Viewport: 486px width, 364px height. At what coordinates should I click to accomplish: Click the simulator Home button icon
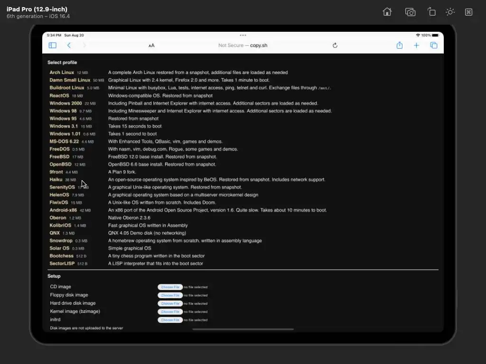click(x=387, y=12)
